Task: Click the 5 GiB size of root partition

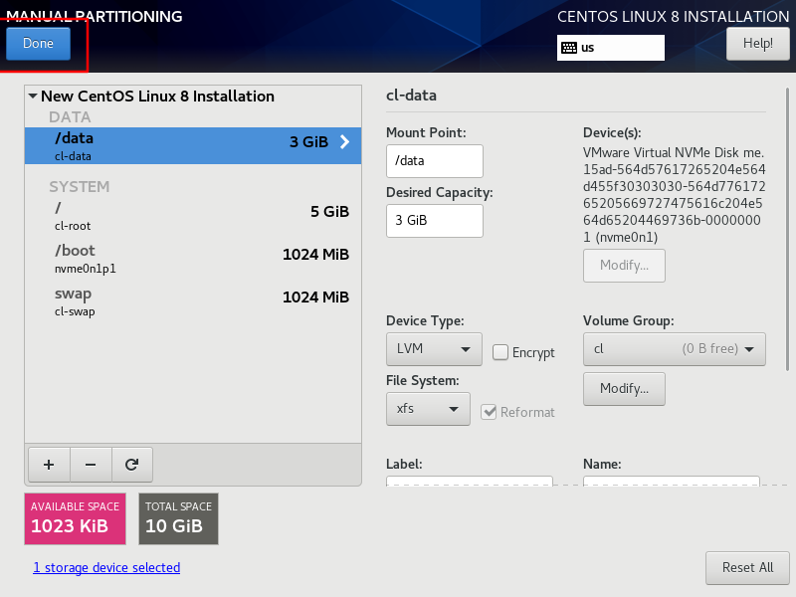Action: 329,212
